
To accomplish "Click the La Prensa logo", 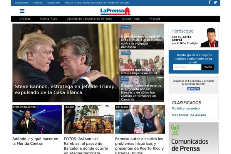I will [x=115, y=11].
